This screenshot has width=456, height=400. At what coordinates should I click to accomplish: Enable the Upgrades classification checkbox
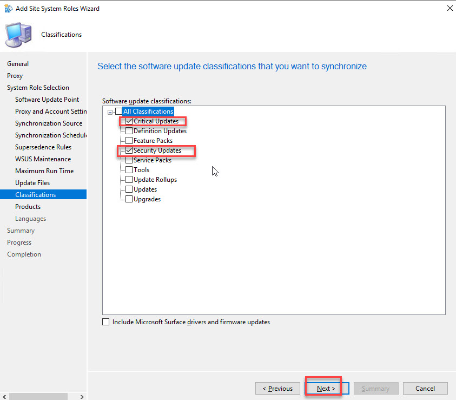pyautogui.click(x=129, y=199)
